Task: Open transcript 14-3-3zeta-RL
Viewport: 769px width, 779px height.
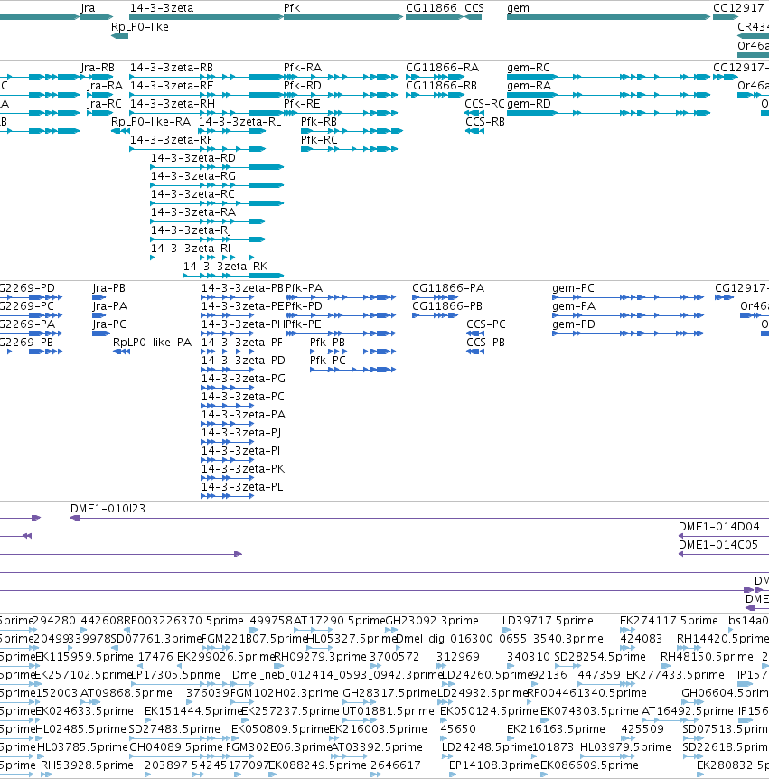Action: tap(240, 122)
